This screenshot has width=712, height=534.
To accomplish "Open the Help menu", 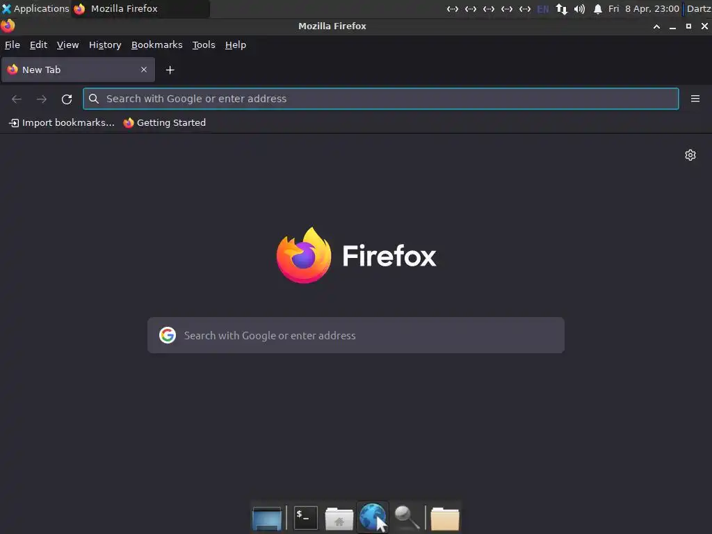I will 236,45.
